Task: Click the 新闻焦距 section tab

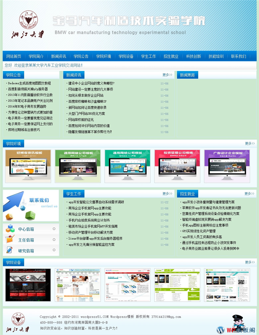Action: coord(187,75)
